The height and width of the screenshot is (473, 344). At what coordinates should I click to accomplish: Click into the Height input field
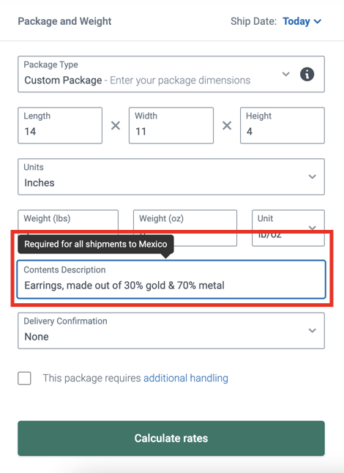[x=283, y=125]
